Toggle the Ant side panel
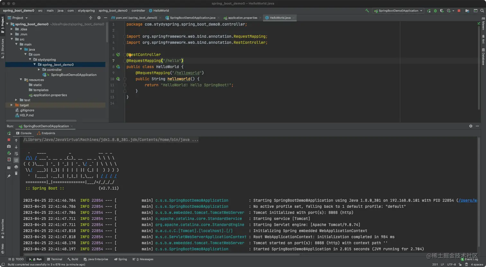 [483, 40]
